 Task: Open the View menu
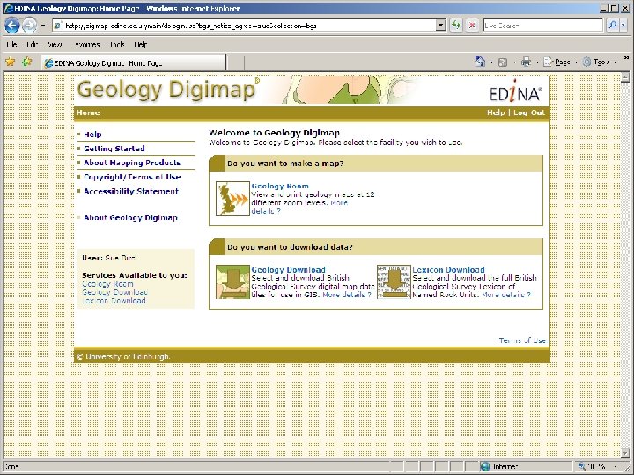[x=55, y=45]
